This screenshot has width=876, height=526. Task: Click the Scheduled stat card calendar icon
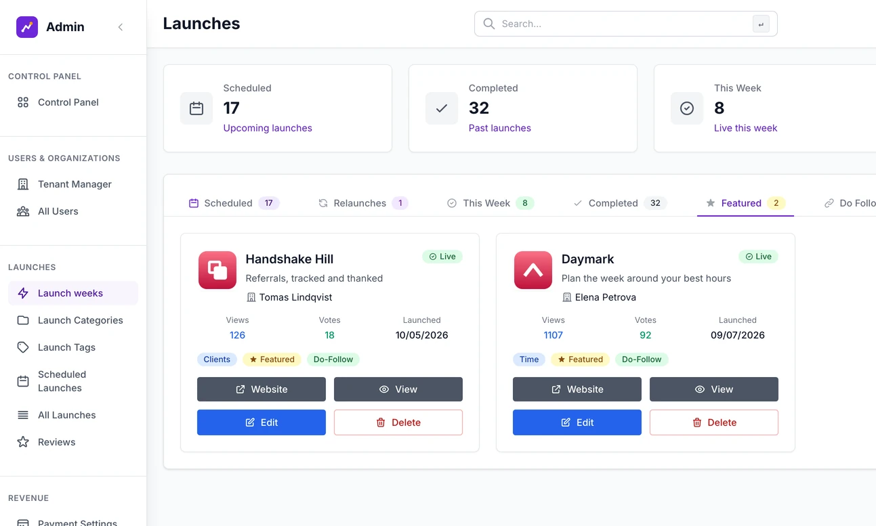click(x=196, y=108)
